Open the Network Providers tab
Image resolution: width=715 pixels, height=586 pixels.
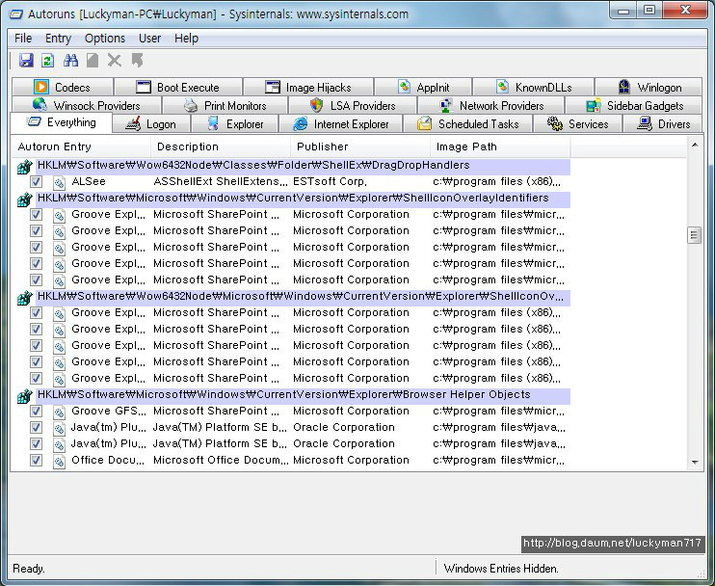[x=491, y=105]
